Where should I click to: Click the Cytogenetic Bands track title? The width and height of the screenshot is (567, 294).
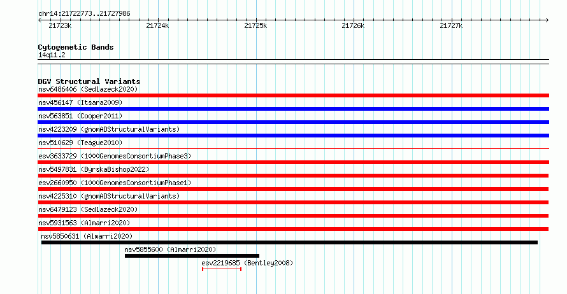(x=76, y=47)
